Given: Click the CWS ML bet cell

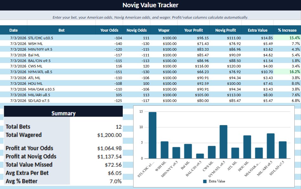Looking at the screenshot, I should [62, 66].
